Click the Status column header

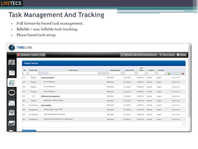pyautogui.click(x=151, y=70)
